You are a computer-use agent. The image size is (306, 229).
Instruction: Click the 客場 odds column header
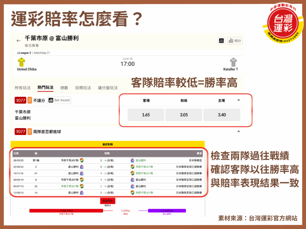(x=146, y=100)
